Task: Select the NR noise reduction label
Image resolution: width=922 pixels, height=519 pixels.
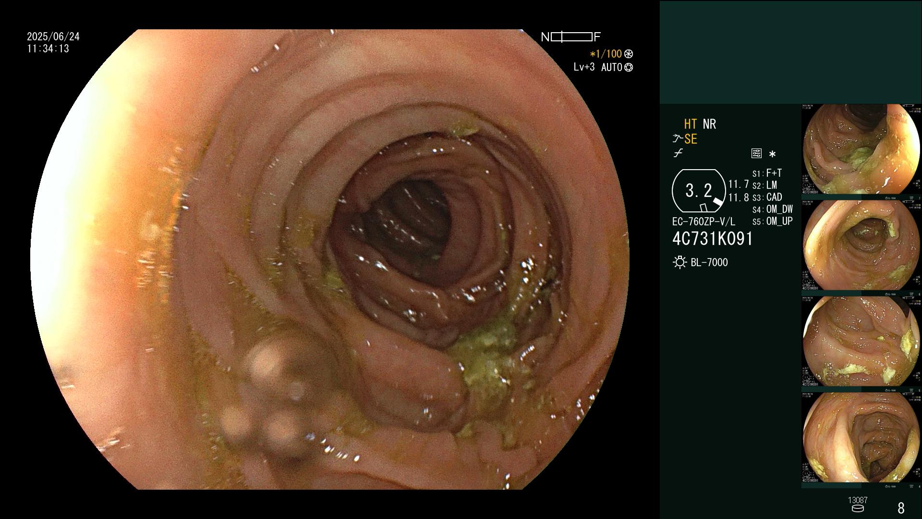Action: [709, 124]
